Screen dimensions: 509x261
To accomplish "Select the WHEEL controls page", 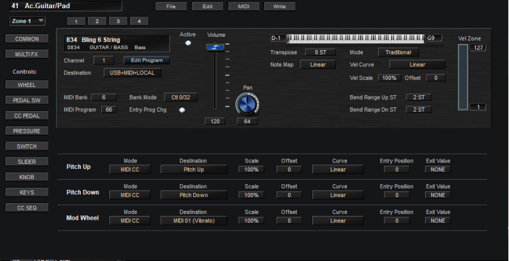I will point(27,84).
